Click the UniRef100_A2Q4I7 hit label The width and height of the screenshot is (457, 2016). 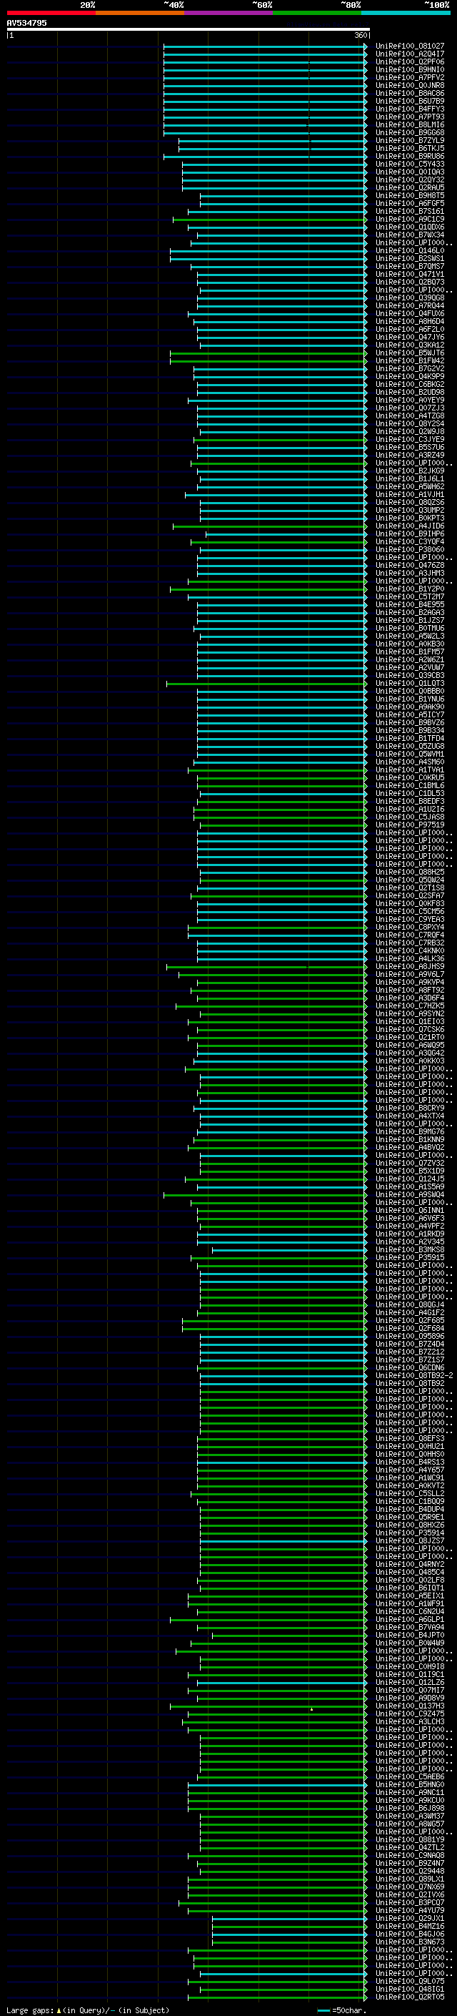coord(409,54)
